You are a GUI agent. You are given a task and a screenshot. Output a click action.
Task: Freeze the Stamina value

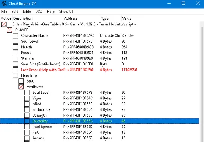click(15, 58)
